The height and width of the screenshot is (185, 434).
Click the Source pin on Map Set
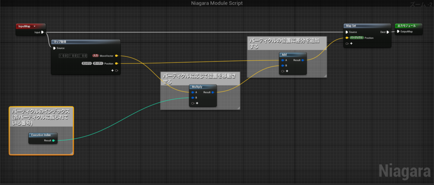pos(347,32)
